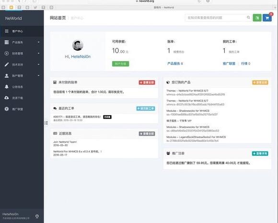Open the 'Join NeWorld Team!' news item

tap(65, 142)
